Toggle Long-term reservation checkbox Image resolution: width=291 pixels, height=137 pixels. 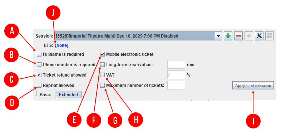click(x=103, y=65)
